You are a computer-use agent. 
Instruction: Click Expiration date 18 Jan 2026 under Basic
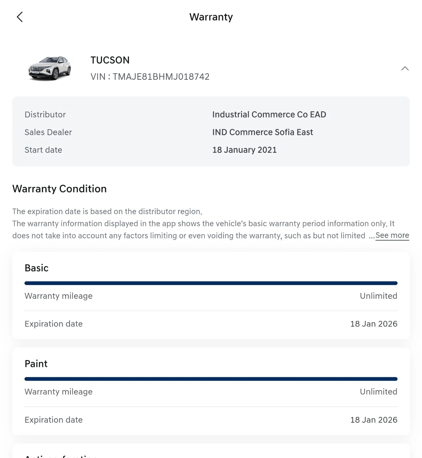[x=374, y=323]
